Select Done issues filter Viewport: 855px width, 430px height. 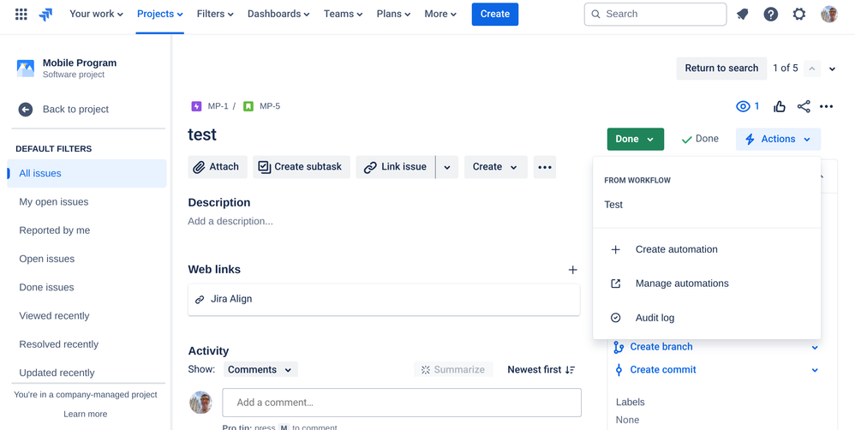point(87,287)
